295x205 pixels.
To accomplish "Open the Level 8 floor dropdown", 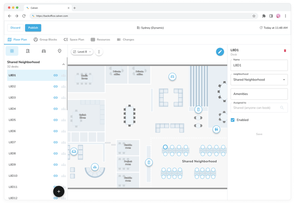I will tap(82, 52).
